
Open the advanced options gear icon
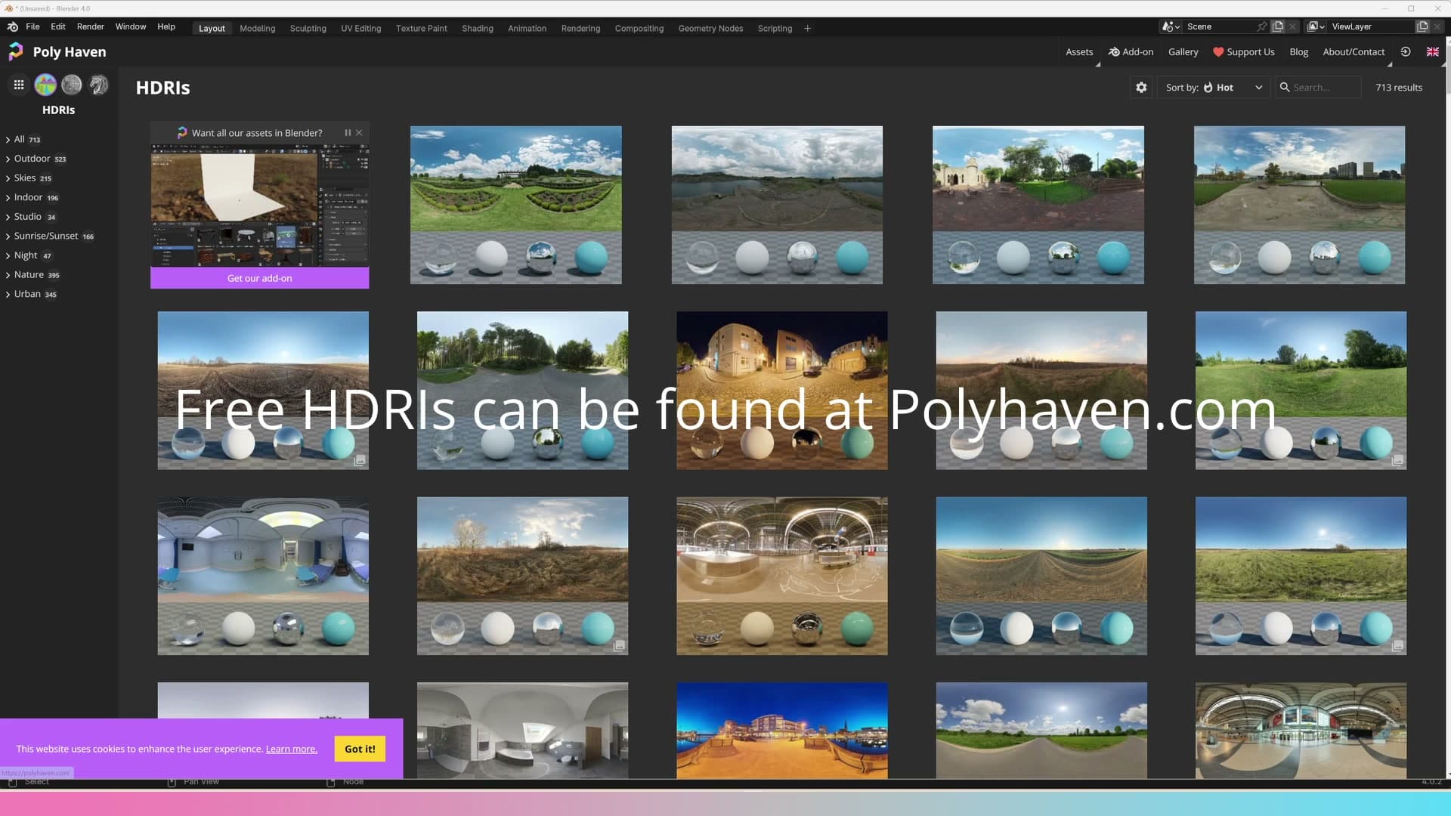(1141, 88)
